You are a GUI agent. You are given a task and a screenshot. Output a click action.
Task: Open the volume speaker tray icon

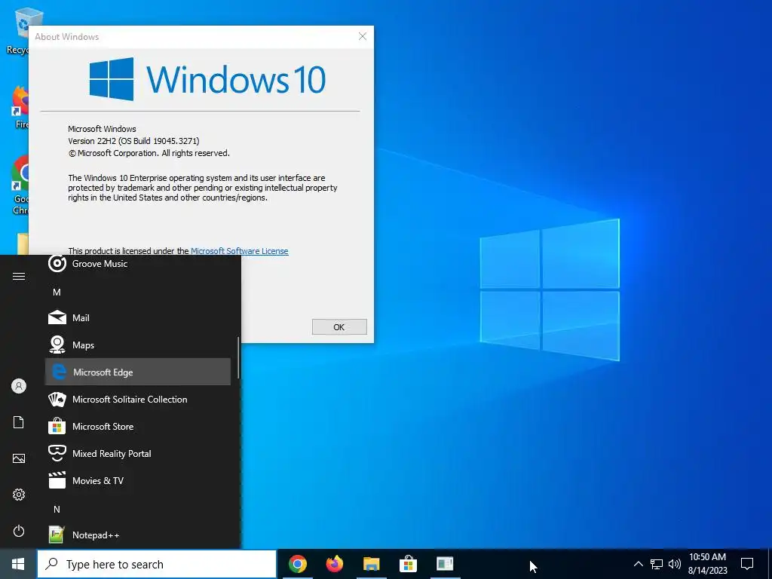tap(675, 564)
